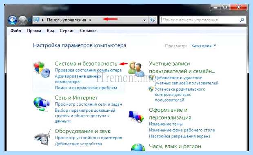Open Выбор параметров домашней группы link
The height and width of the screenshot is (155, 253).
(85, 116)
